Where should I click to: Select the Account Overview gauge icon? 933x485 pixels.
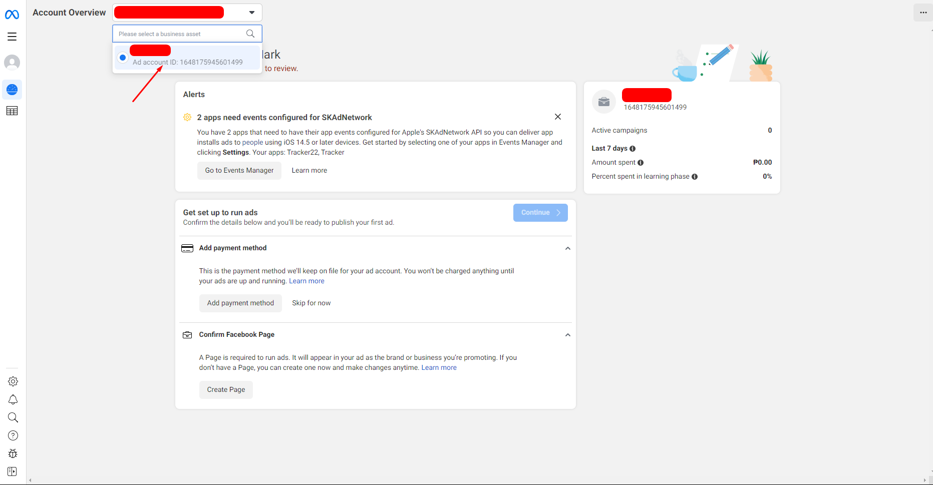[12, 90]
